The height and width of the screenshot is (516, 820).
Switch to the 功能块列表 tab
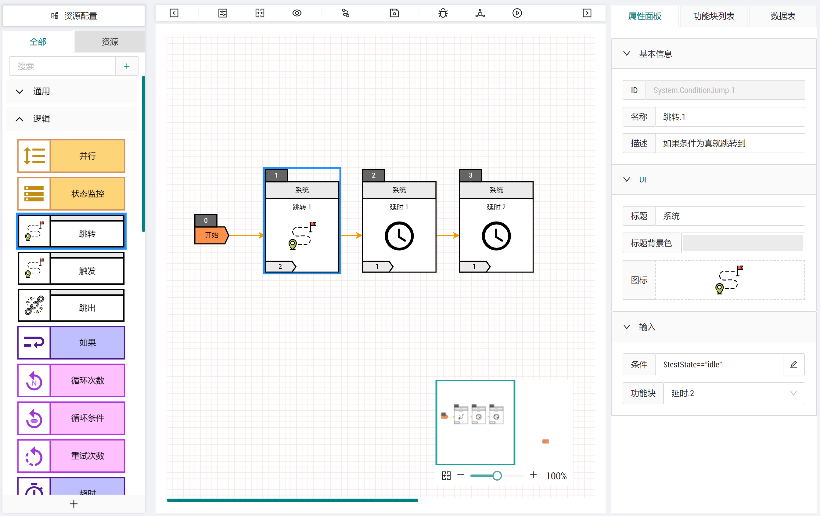point(714,16)
